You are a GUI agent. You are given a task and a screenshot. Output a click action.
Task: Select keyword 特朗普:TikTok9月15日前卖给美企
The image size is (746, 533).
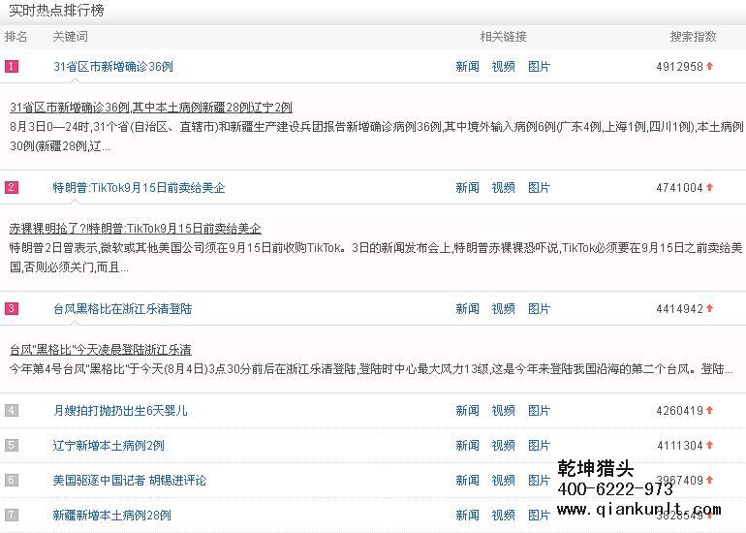pos(139,188)
